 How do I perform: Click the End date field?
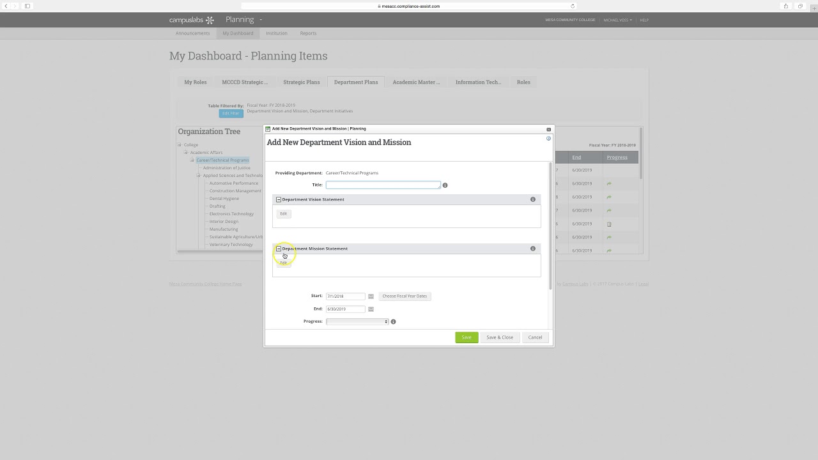[x=346, y=309]
